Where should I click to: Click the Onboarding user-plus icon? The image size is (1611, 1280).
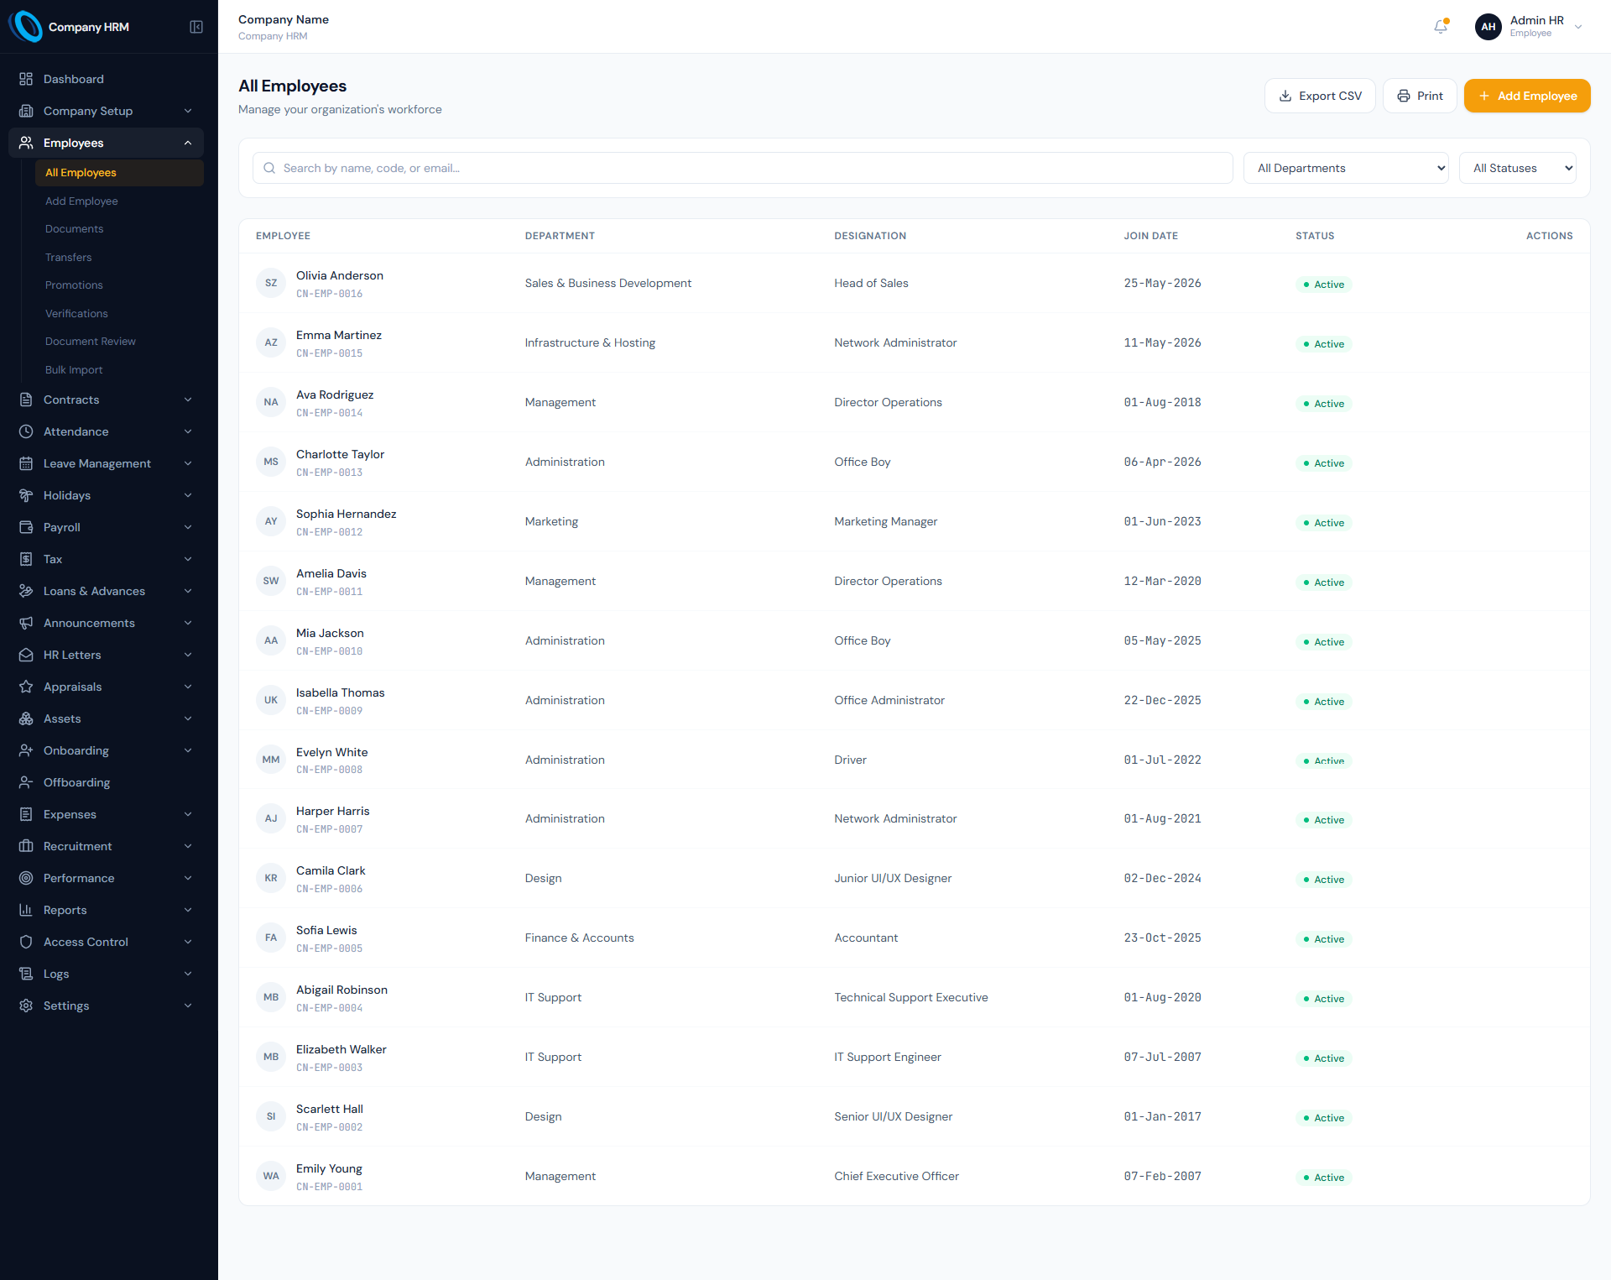click(26, 750)
